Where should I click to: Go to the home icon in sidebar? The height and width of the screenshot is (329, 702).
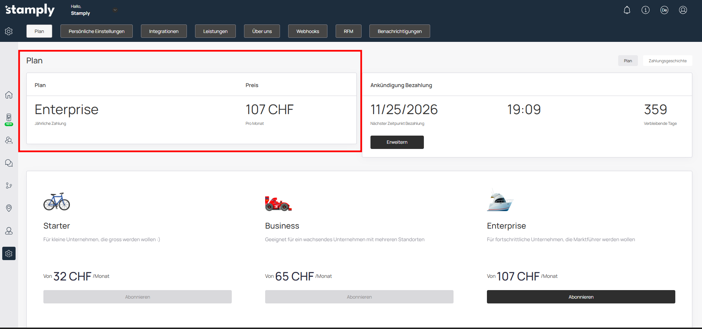(9, 95)
